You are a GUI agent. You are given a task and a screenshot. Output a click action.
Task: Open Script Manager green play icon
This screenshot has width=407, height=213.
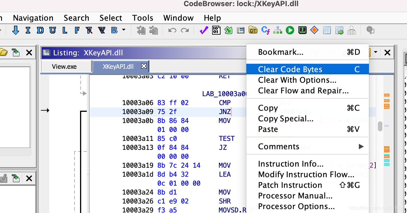pos(290,30)
